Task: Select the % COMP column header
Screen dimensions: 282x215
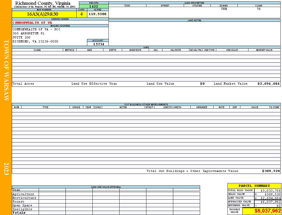Action: coord(275,107)
